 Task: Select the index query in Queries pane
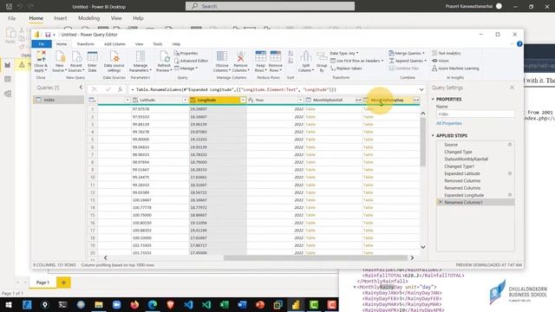(58, 100)
